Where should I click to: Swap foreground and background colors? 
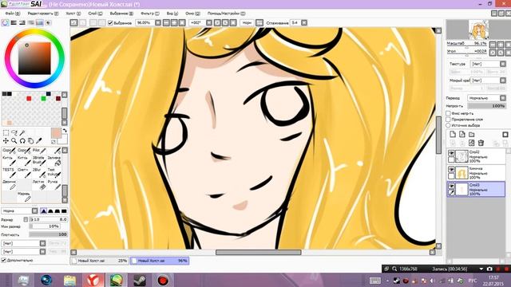65,131
